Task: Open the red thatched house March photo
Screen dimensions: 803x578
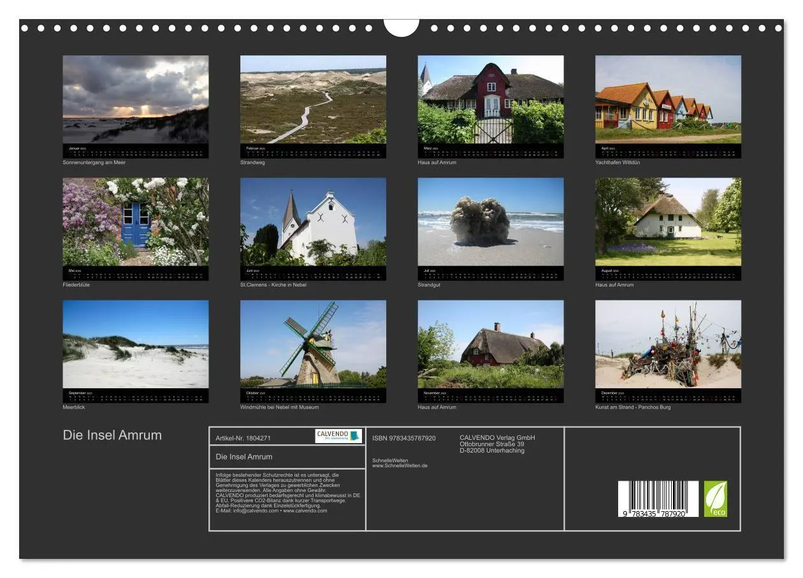Action: point(490,99)
